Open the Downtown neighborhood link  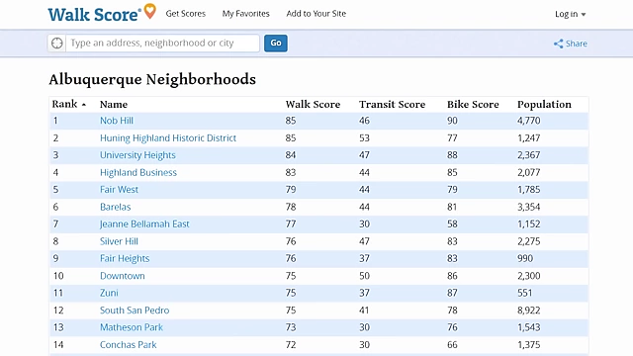click(x=123, y=276)
